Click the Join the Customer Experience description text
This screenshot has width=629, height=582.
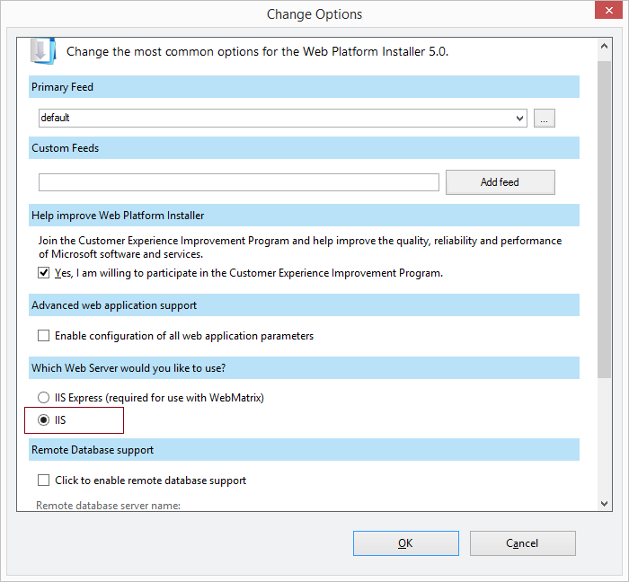300,247
